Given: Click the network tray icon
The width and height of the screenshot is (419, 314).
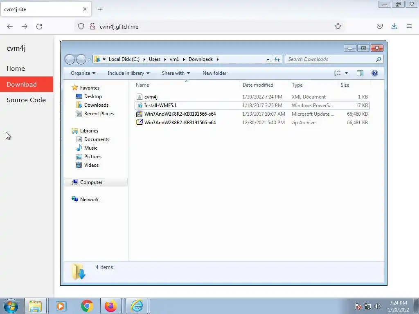Looking at the screenshot, I should pyautogui.click(x=368, y=306).
